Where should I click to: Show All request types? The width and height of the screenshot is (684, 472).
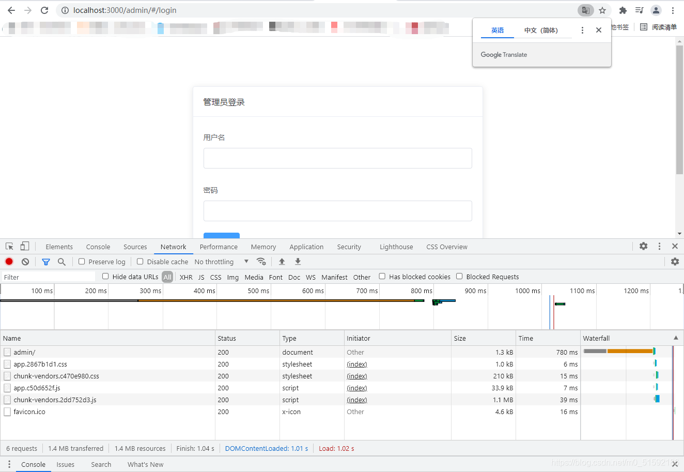[x=167, y=277]
